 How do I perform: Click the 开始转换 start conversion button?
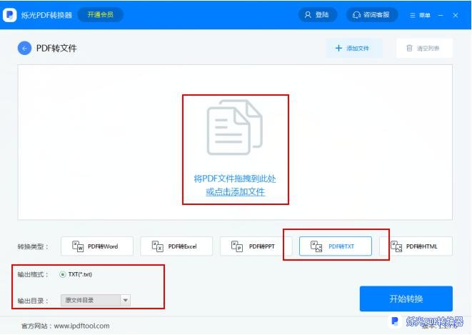tap(406, 299)
